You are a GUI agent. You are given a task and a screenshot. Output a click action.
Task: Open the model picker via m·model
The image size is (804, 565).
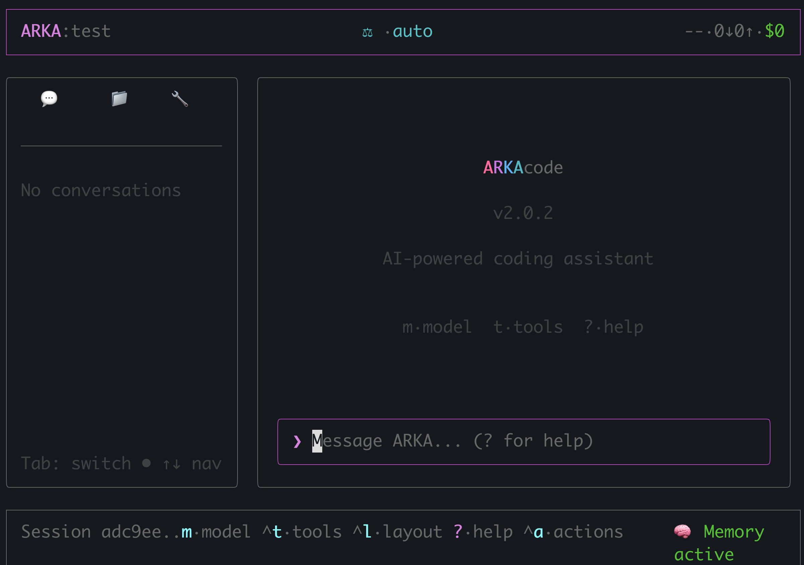click(437, 326)
